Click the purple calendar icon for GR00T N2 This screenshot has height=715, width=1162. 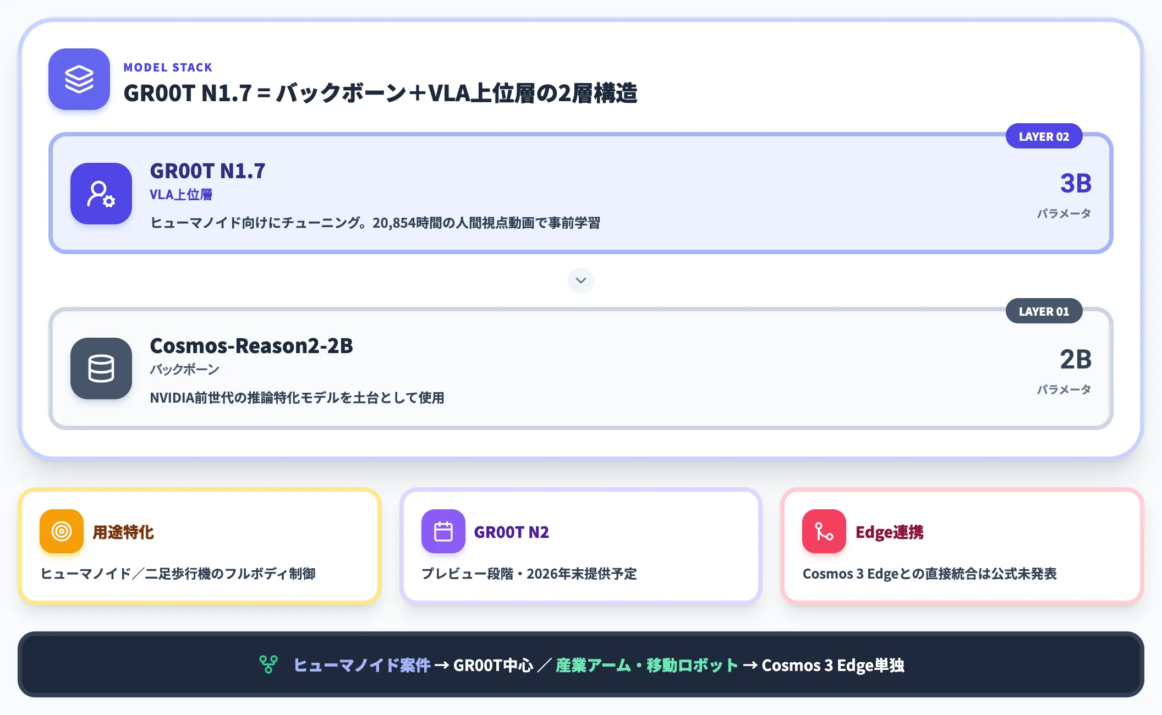(443, 531)
